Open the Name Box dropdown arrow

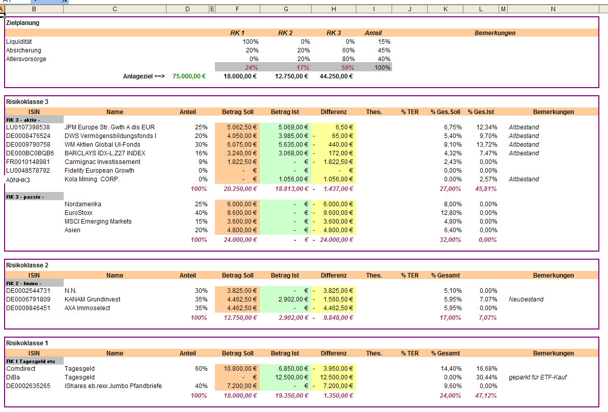pyautogui.click(x=36, y=2)
